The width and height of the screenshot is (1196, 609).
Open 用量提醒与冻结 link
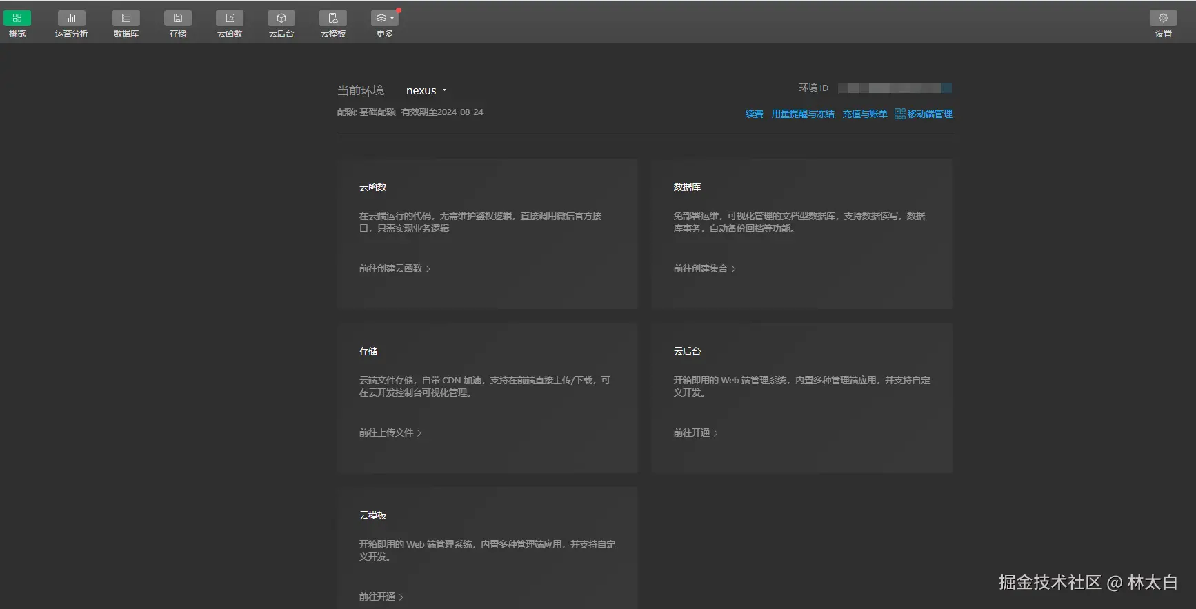point(803,114)
